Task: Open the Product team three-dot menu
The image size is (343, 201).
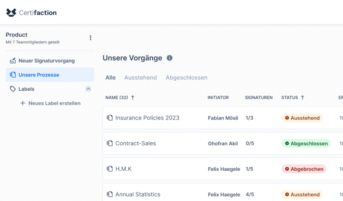Action: pyautogui.click(x=90, y=38)
